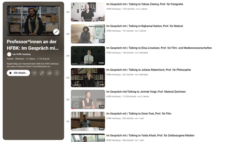The width and height of the screenshot is (226, 142).
Task: Click the playlist description text Regelmäßig zum Semesterstart
Action: [32, 65]
